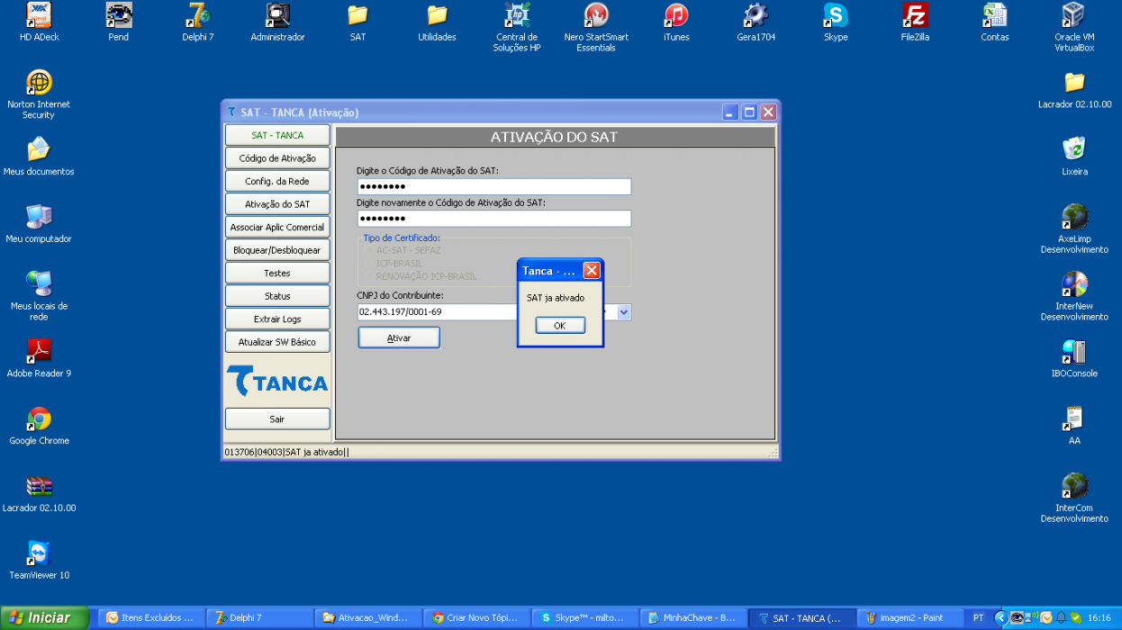The height and width of the screenshot is (630, 1122).
Task: Click the Ativar button
Action: (x=399, y=337)
